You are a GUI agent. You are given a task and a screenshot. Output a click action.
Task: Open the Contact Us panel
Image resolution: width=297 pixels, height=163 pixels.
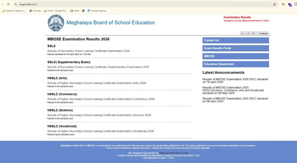(236, 40)
